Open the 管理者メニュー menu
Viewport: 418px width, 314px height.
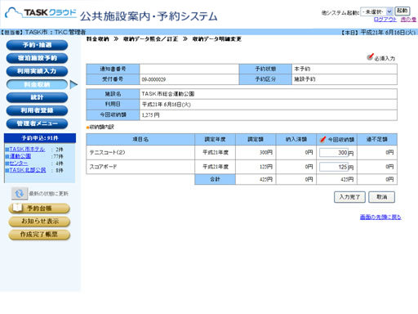coord(37,123)
